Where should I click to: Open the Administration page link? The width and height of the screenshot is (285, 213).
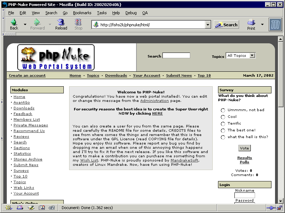click(155, 101)
